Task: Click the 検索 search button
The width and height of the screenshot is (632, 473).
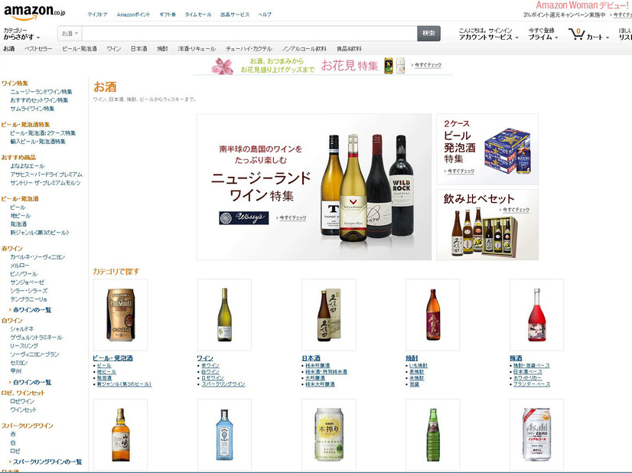Action: pos(428,34)
